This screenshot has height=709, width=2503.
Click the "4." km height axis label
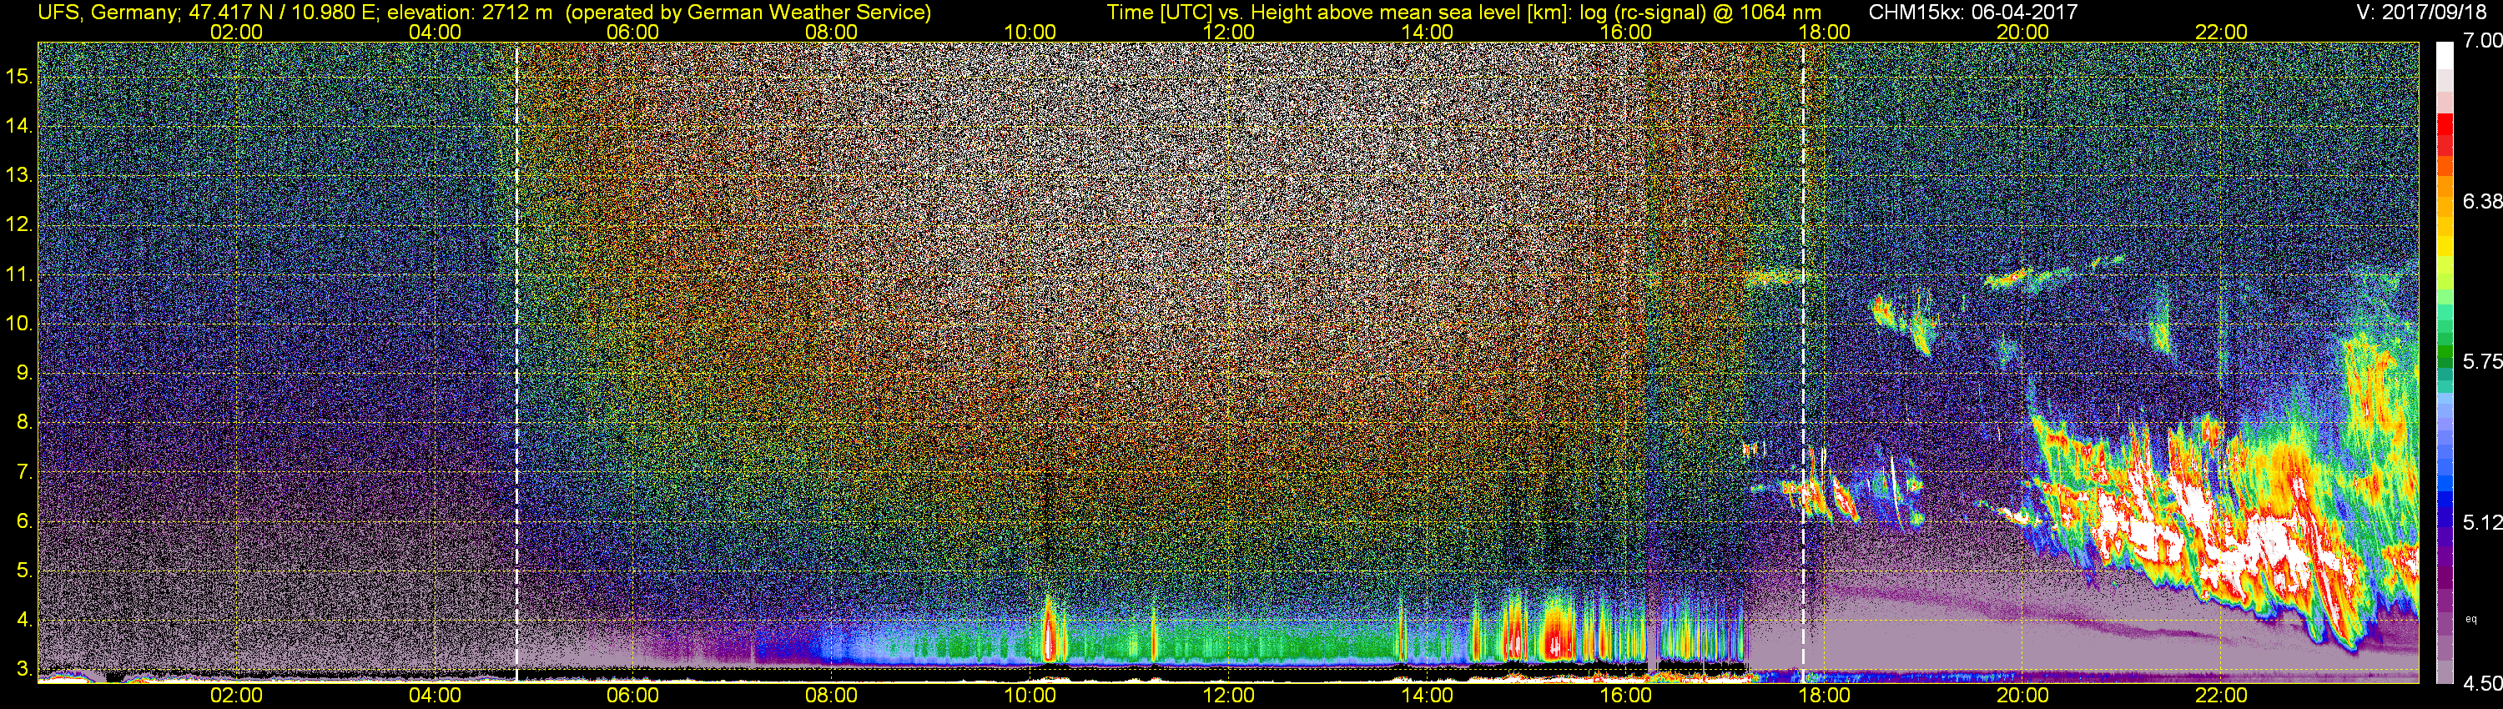pos(24,620)
